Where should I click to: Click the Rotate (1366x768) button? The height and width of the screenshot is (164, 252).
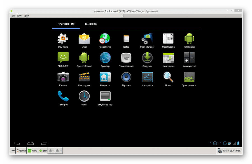click(x=229, y=151)
